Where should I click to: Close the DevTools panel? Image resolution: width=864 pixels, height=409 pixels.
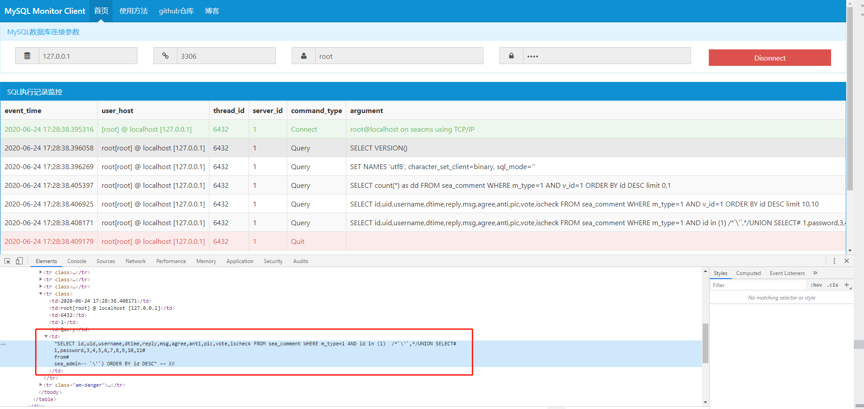pos(847,261)
